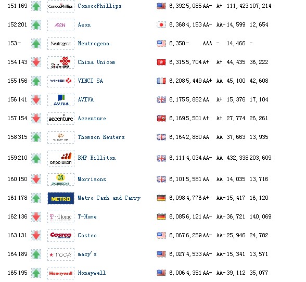
Task: Click the blue METRO logo
Action: coord(61,198)
